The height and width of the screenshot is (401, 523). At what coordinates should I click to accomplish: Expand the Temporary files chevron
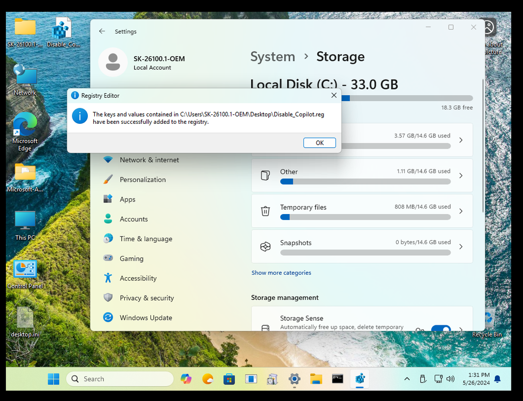point(461,211)
